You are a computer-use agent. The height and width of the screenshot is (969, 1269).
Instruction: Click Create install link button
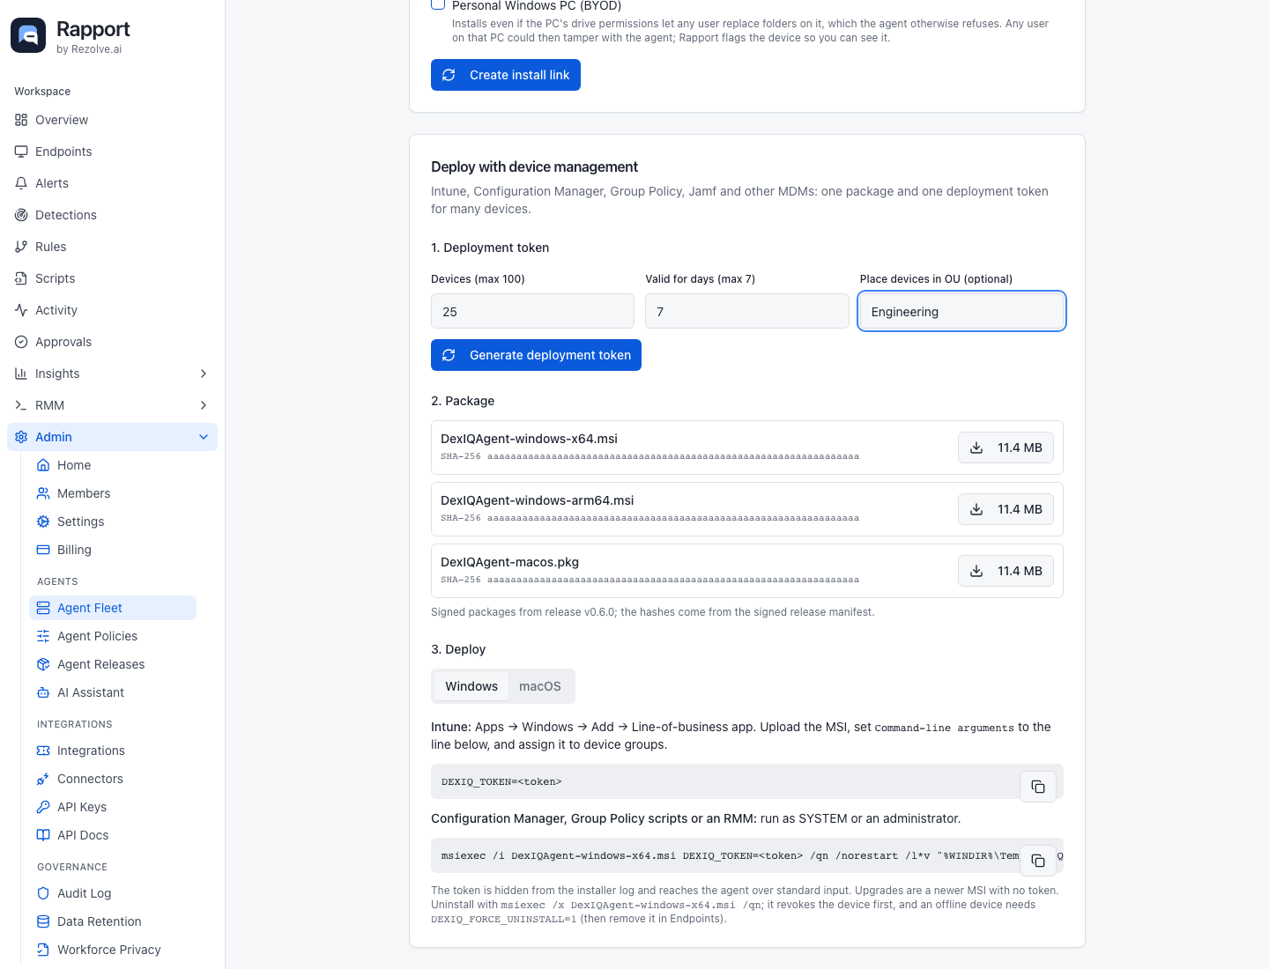(506, 75)
